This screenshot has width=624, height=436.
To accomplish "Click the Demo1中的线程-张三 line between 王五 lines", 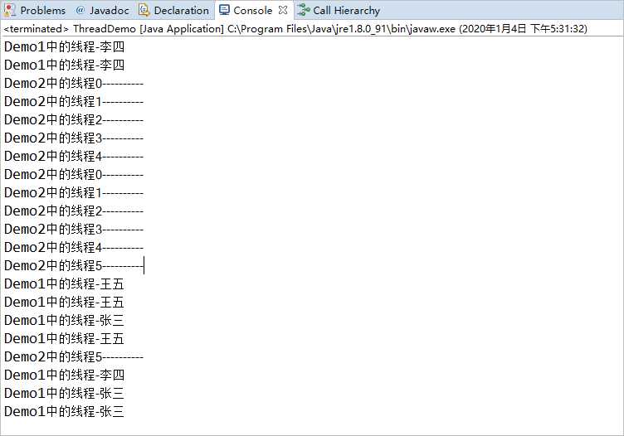I will pos(64,320).
